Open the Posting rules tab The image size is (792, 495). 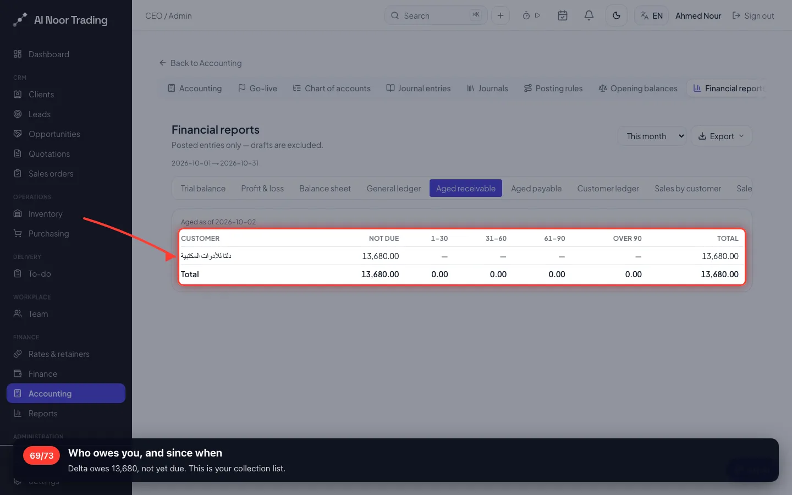553,88
